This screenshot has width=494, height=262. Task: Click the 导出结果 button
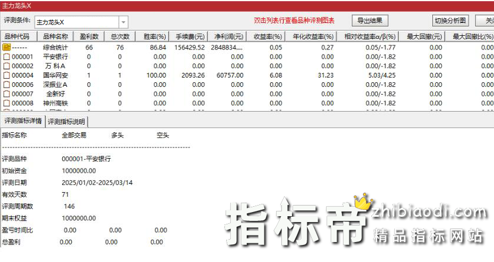(x=369, y=21)
